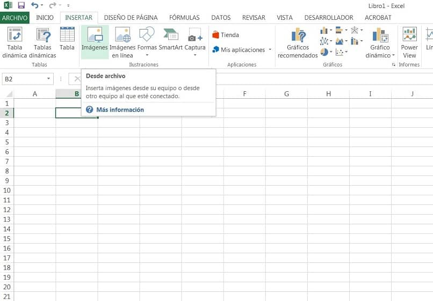Image resolution: width=433 pixels, height=301 pixels.
Task: Open Gráficos recomendados
Action: pyautogui.click(x=298, y=42)
